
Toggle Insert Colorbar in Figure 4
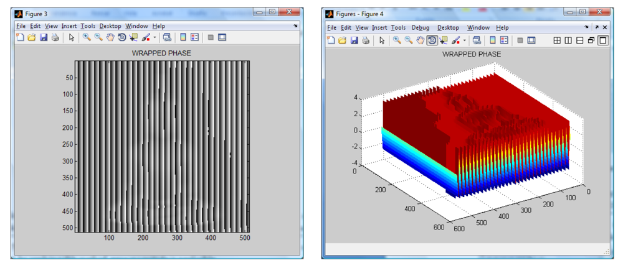point(492,40)
